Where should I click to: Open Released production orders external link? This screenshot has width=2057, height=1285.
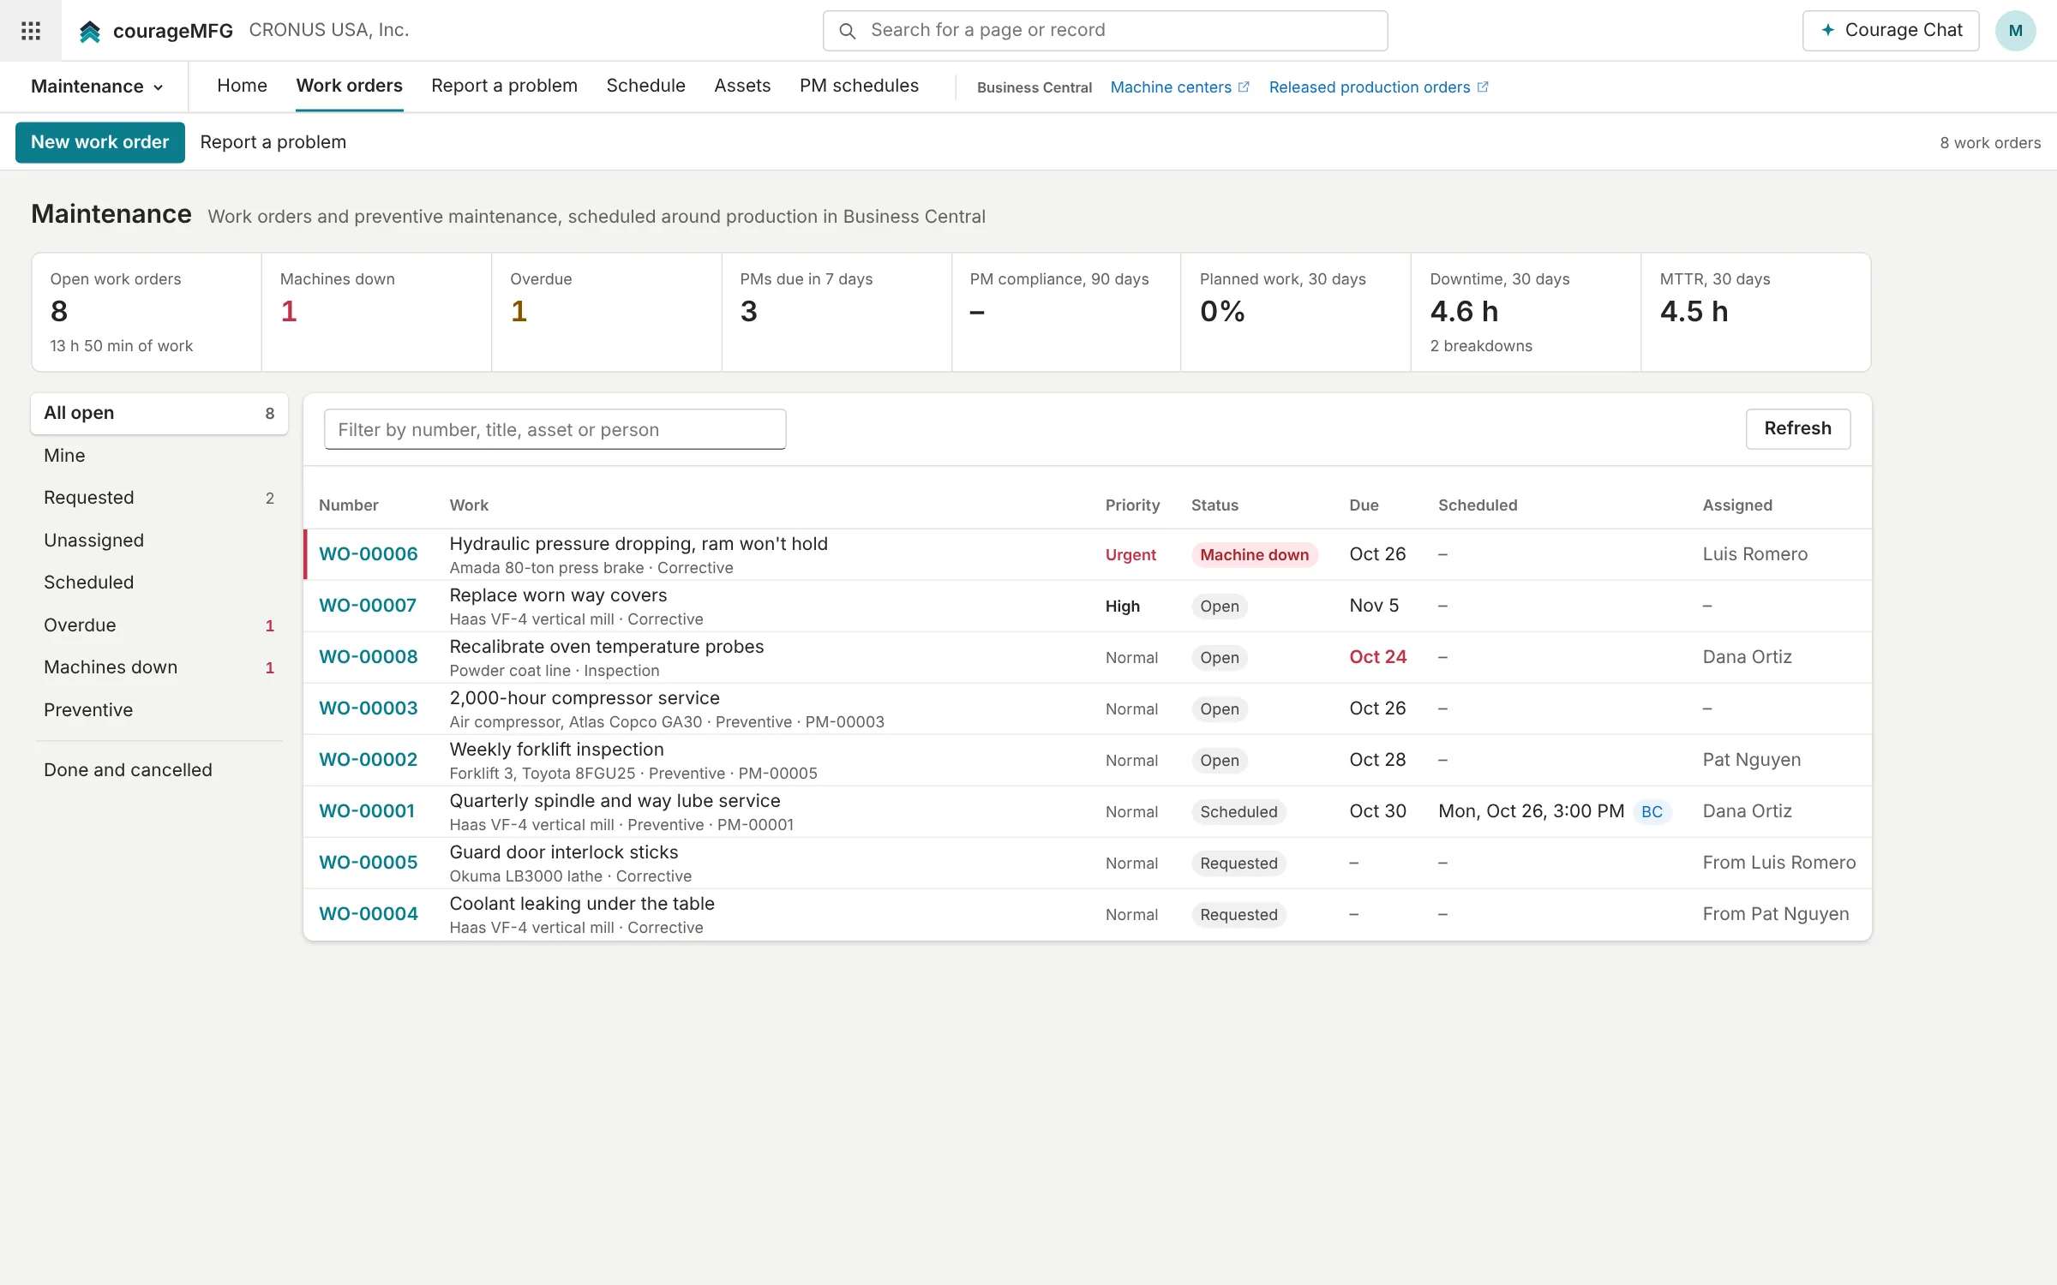tap(1379, 87)
